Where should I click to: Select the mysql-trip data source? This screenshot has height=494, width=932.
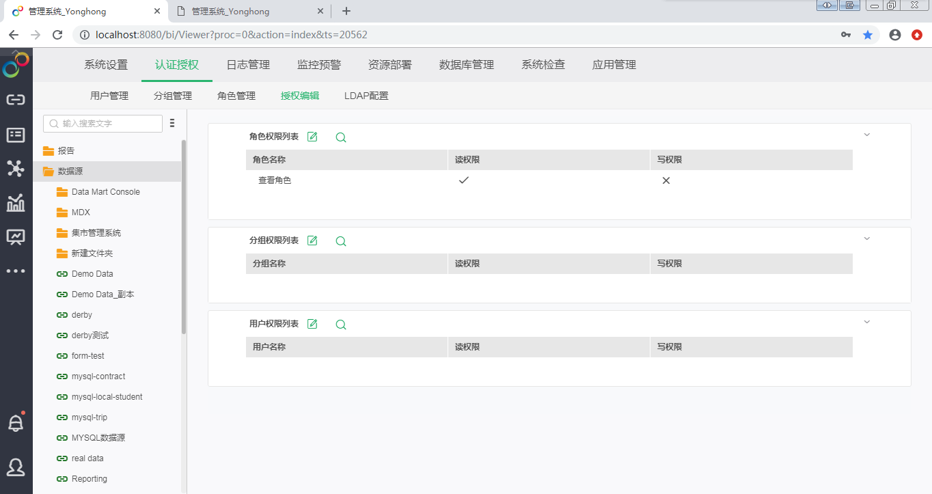[x=90, y=417]
